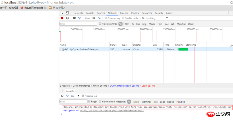Stop recording network log with red button
The height and width of the screenshot is (120, 233).
coord(62,18)
